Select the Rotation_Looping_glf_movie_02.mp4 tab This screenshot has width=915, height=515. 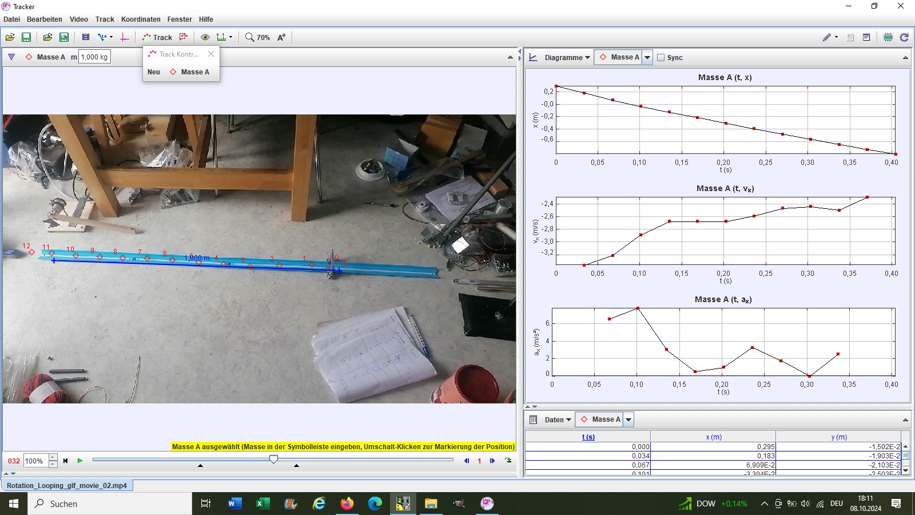point(67,485)
